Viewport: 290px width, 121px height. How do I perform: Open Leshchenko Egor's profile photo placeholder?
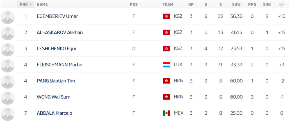8,49
